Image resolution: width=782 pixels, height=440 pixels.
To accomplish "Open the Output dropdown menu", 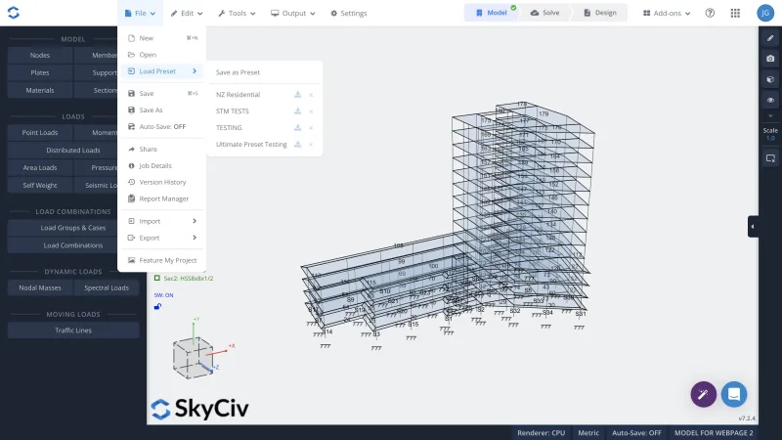I will click(x=293, y=14).
